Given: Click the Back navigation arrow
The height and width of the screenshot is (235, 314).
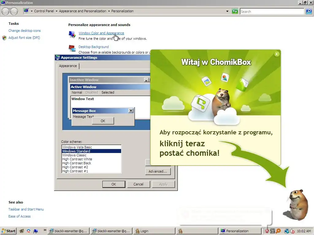Looking at the screenshot, I should point(6,11).
